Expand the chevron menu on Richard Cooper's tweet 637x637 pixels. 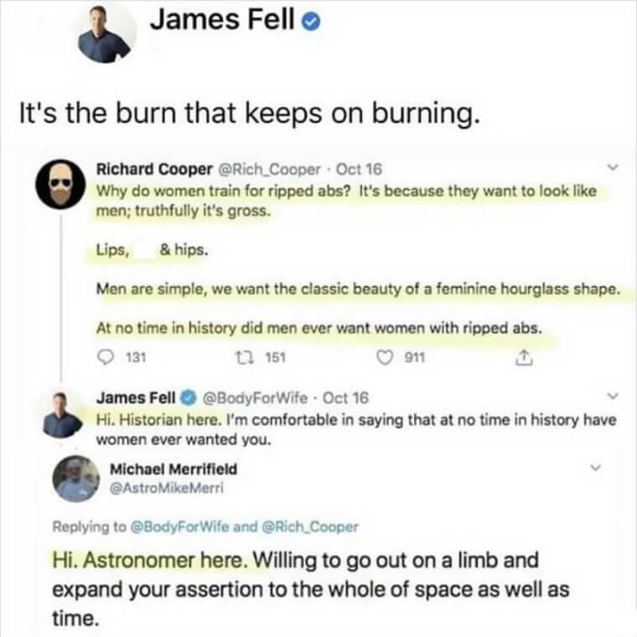point(612,167)
